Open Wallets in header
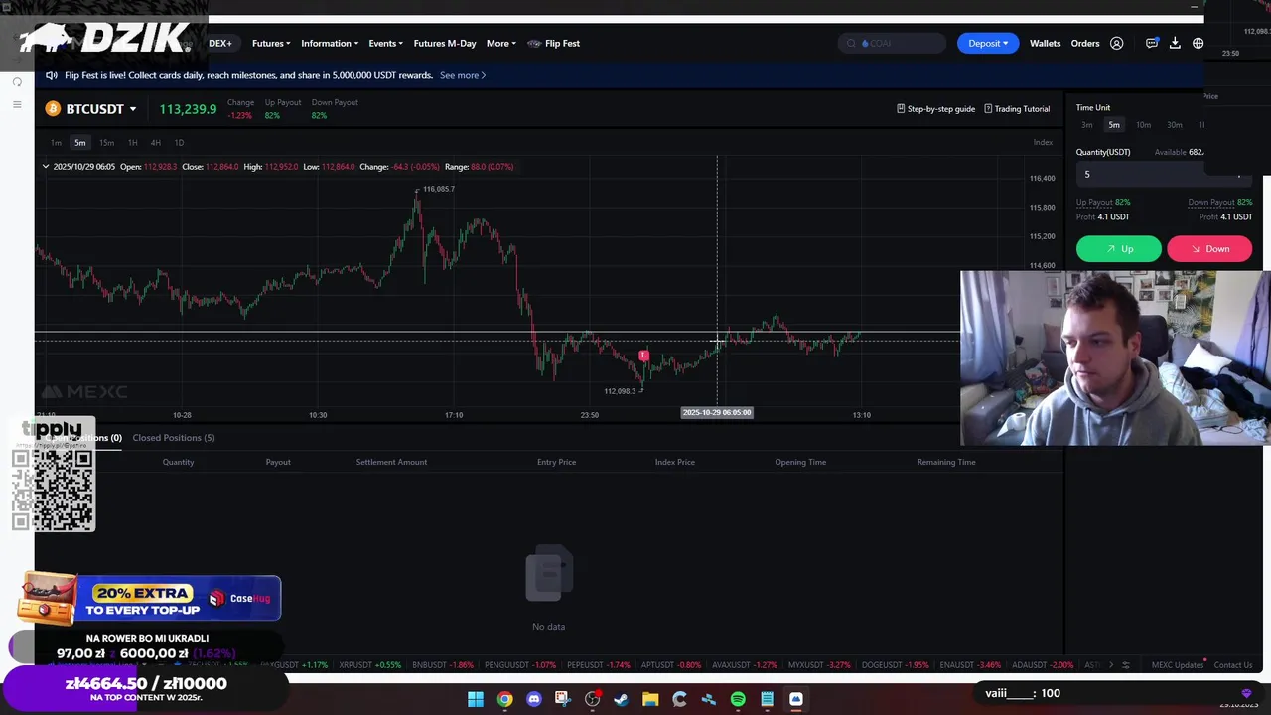The image size is (1271, 715). pos(1045,43)
